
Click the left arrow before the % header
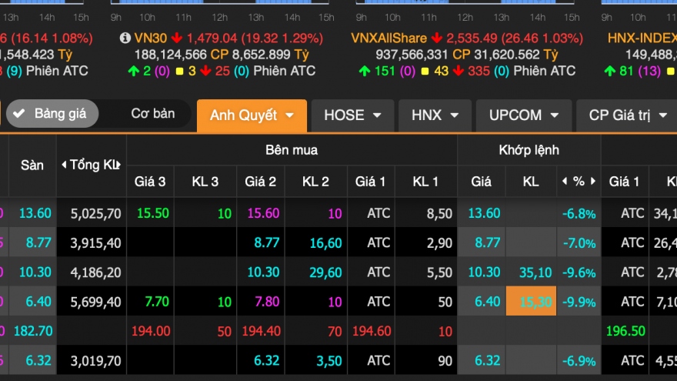[565, 182]
